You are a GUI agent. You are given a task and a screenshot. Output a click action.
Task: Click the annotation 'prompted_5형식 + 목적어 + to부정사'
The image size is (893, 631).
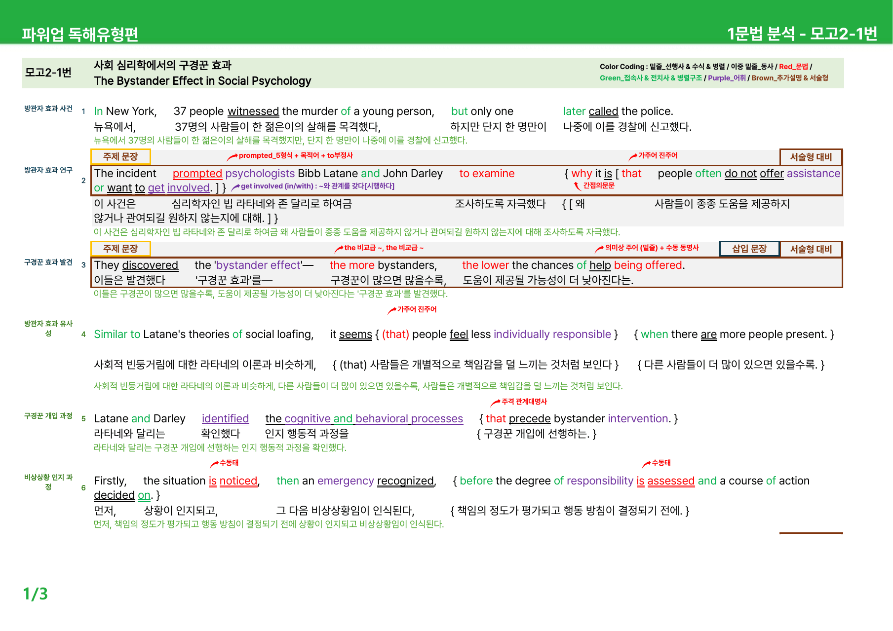point(295,156)
